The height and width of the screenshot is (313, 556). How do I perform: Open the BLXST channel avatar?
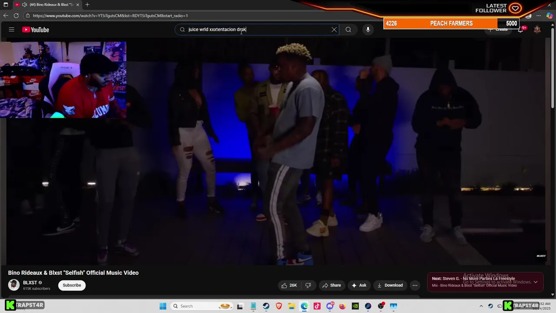click(14, 285)
